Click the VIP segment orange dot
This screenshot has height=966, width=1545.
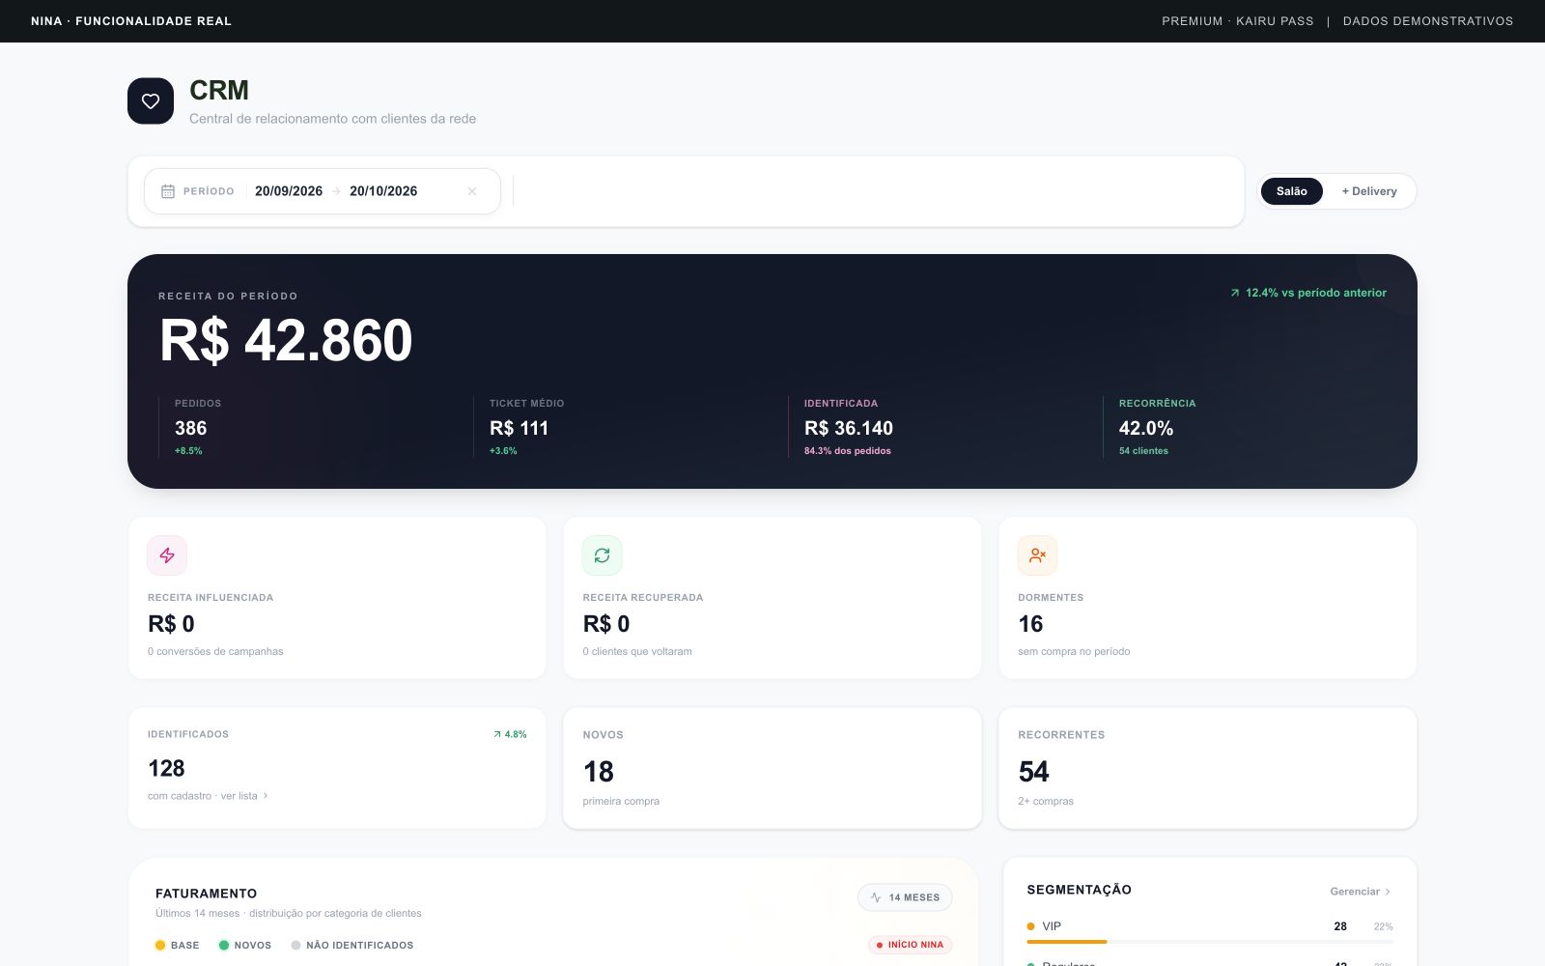click(x=1031, y=926)
